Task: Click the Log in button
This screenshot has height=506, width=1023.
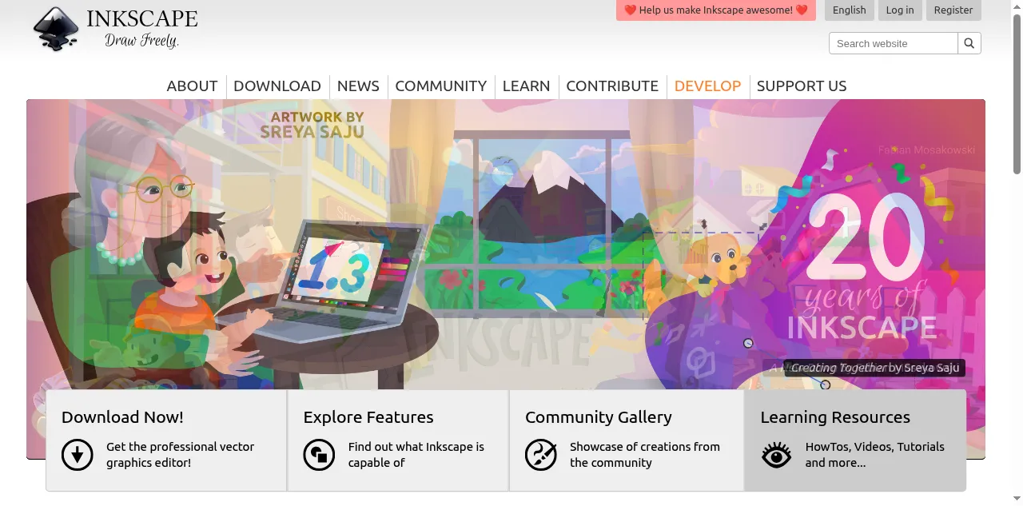Action: point(900,10)
